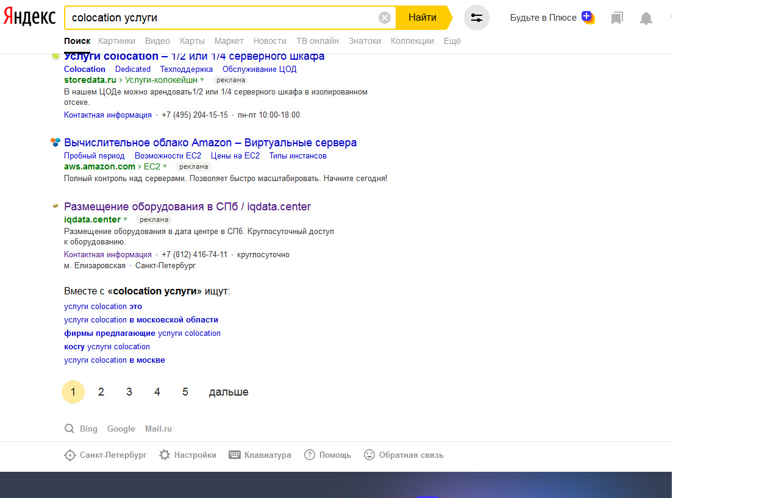Click the aws.amazon.com green URL
Screen dimensions: 773x498
coord(99,166)
